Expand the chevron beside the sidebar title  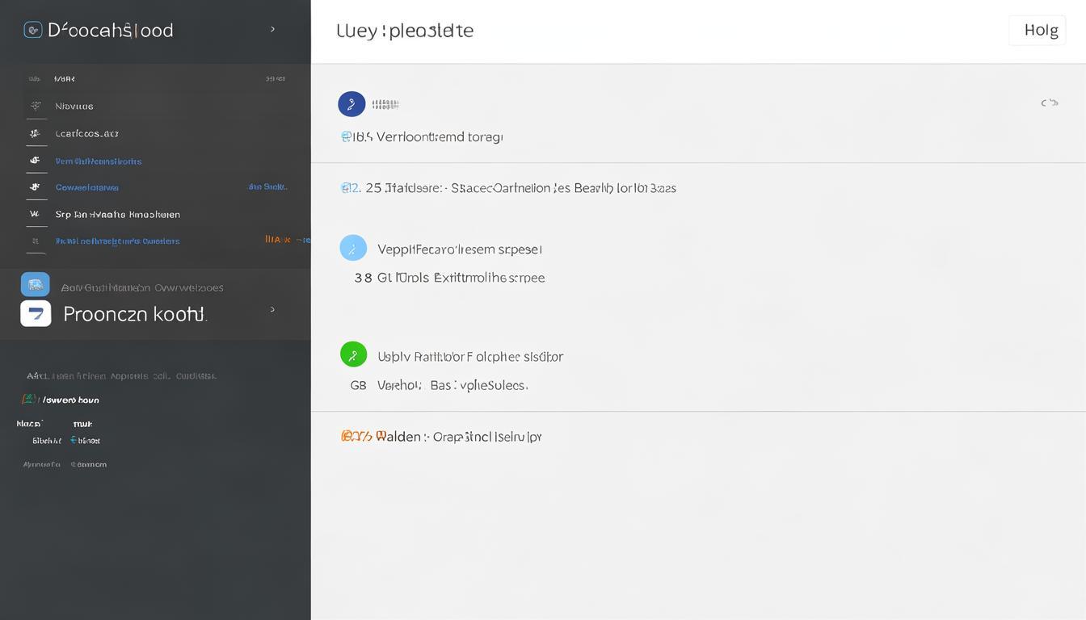point(272,29)
